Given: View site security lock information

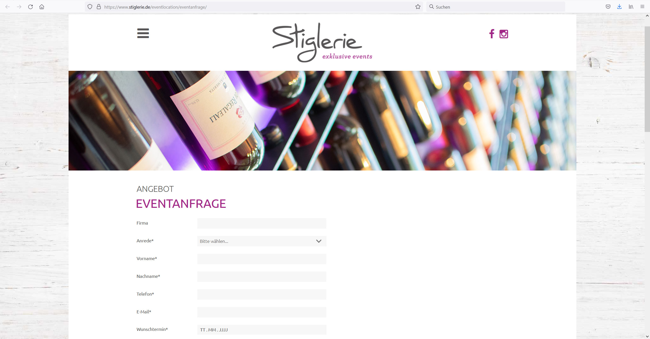Looking at the screenshot, I should pyautogui.click(x=99, y=7).
